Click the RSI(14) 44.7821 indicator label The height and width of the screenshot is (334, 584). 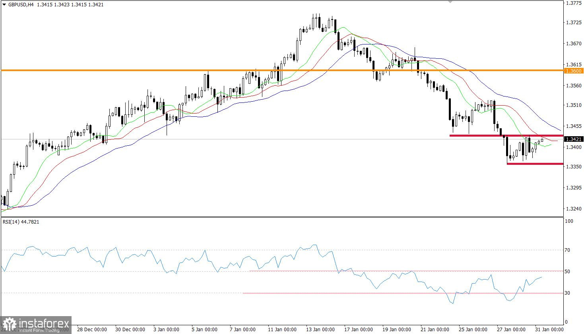21,222
